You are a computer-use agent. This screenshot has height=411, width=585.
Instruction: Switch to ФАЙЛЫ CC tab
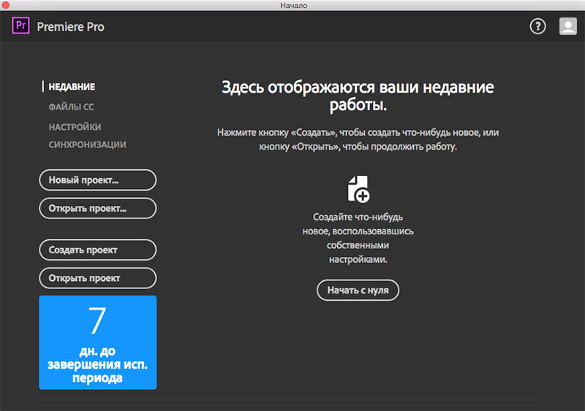[71, 107]
